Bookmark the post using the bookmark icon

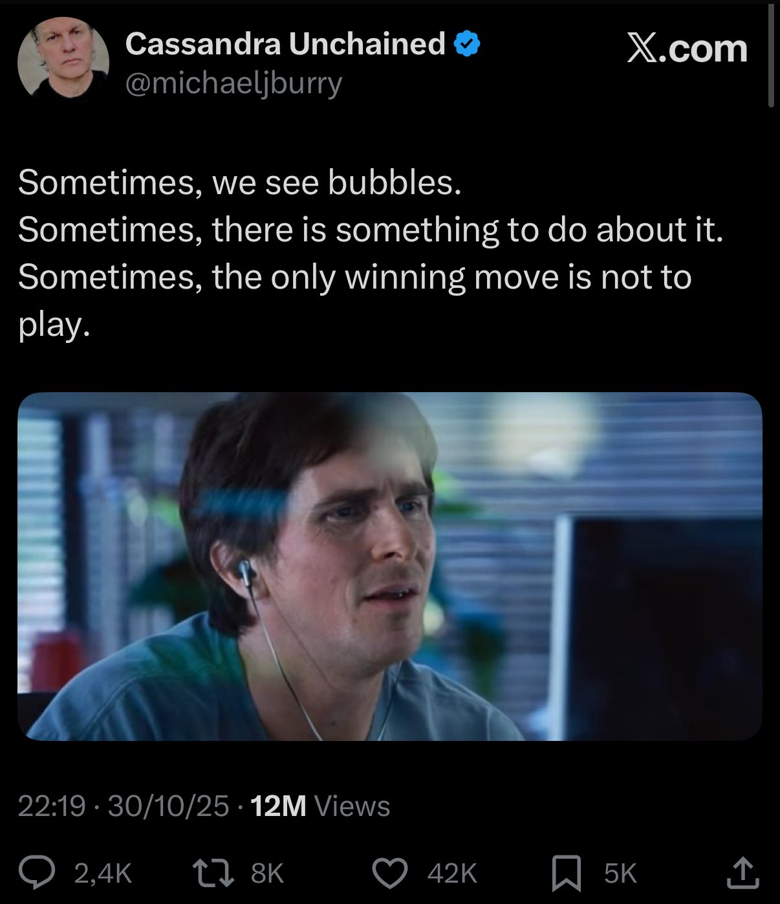[x=567, y=873]
